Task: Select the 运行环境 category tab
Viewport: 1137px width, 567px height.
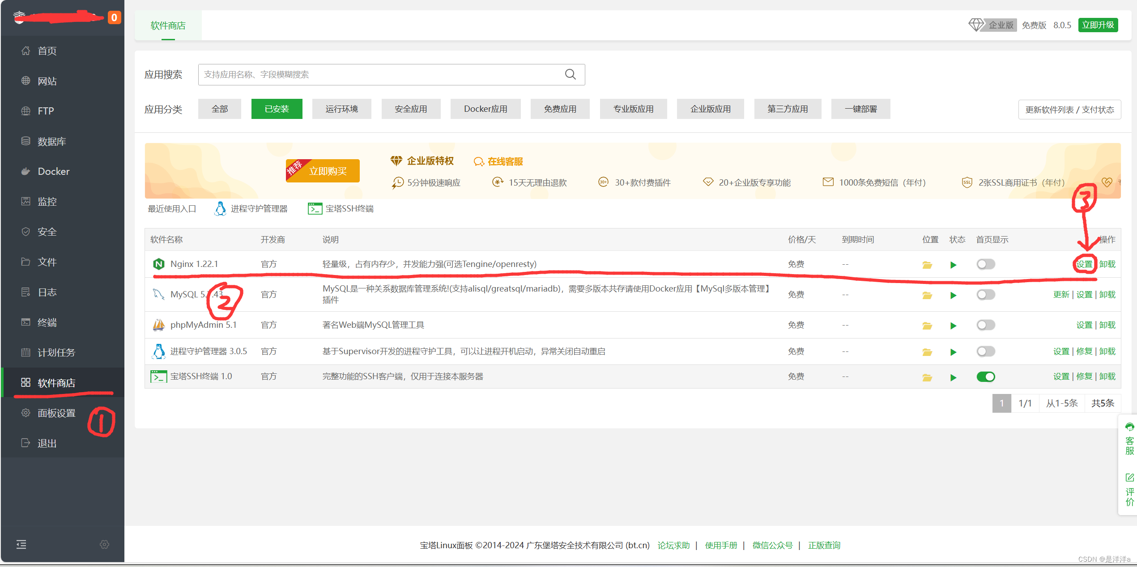Action: [x=341, y=109]
